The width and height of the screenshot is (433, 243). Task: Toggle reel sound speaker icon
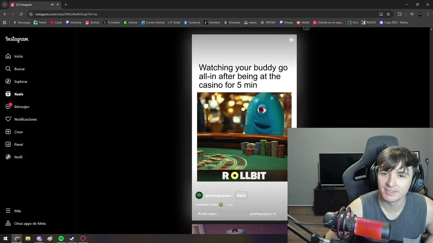[x=291, y=40]
